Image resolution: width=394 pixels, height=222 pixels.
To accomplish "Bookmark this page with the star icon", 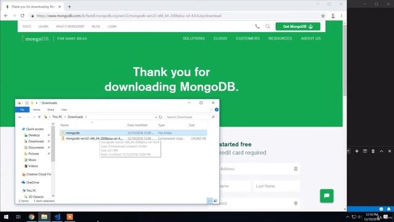I will 323,16.
